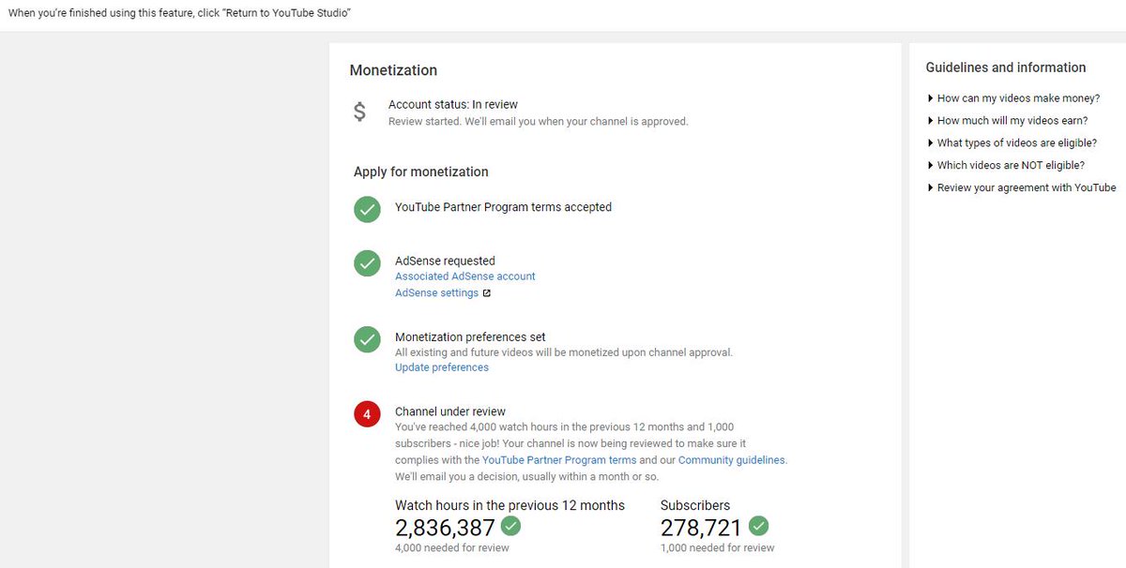Click '1,000 needed for review' text
The height and width of the screenshot is (568, 1126).
point(718,548)
